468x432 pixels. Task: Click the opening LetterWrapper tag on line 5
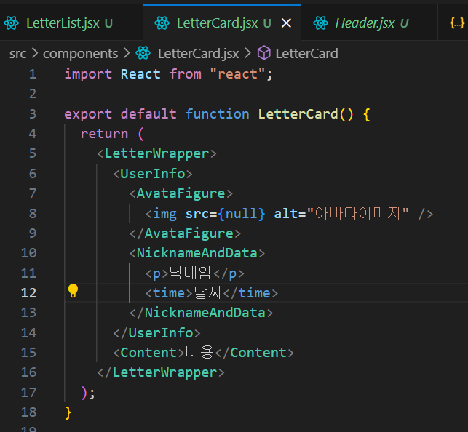[156, 154]
